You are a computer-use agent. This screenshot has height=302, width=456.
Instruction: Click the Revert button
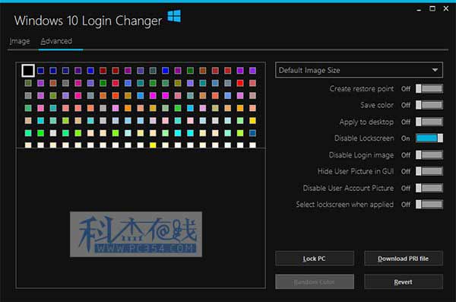pos(404,282)
